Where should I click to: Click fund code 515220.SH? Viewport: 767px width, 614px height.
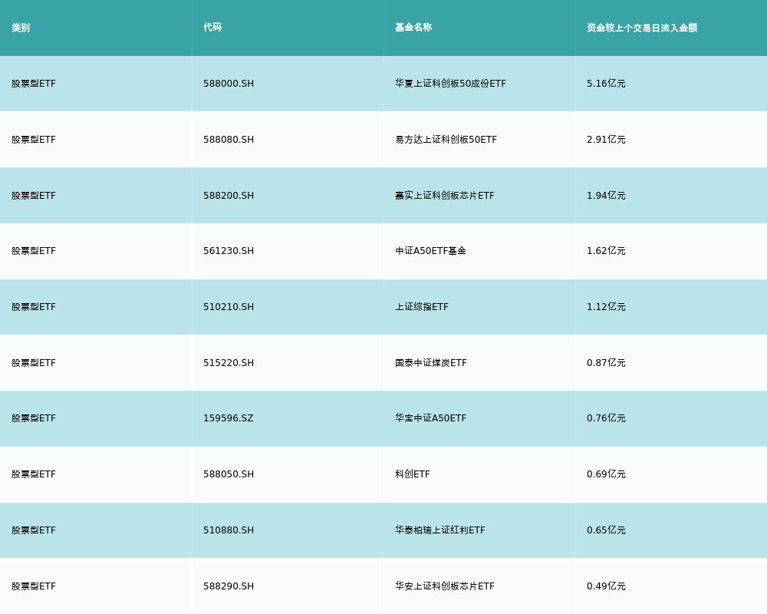(229, 363)
